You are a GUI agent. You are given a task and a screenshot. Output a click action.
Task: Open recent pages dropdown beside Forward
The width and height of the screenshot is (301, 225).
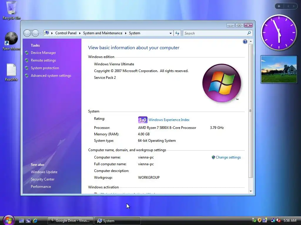pyautogui.click(x=41, y=33)
